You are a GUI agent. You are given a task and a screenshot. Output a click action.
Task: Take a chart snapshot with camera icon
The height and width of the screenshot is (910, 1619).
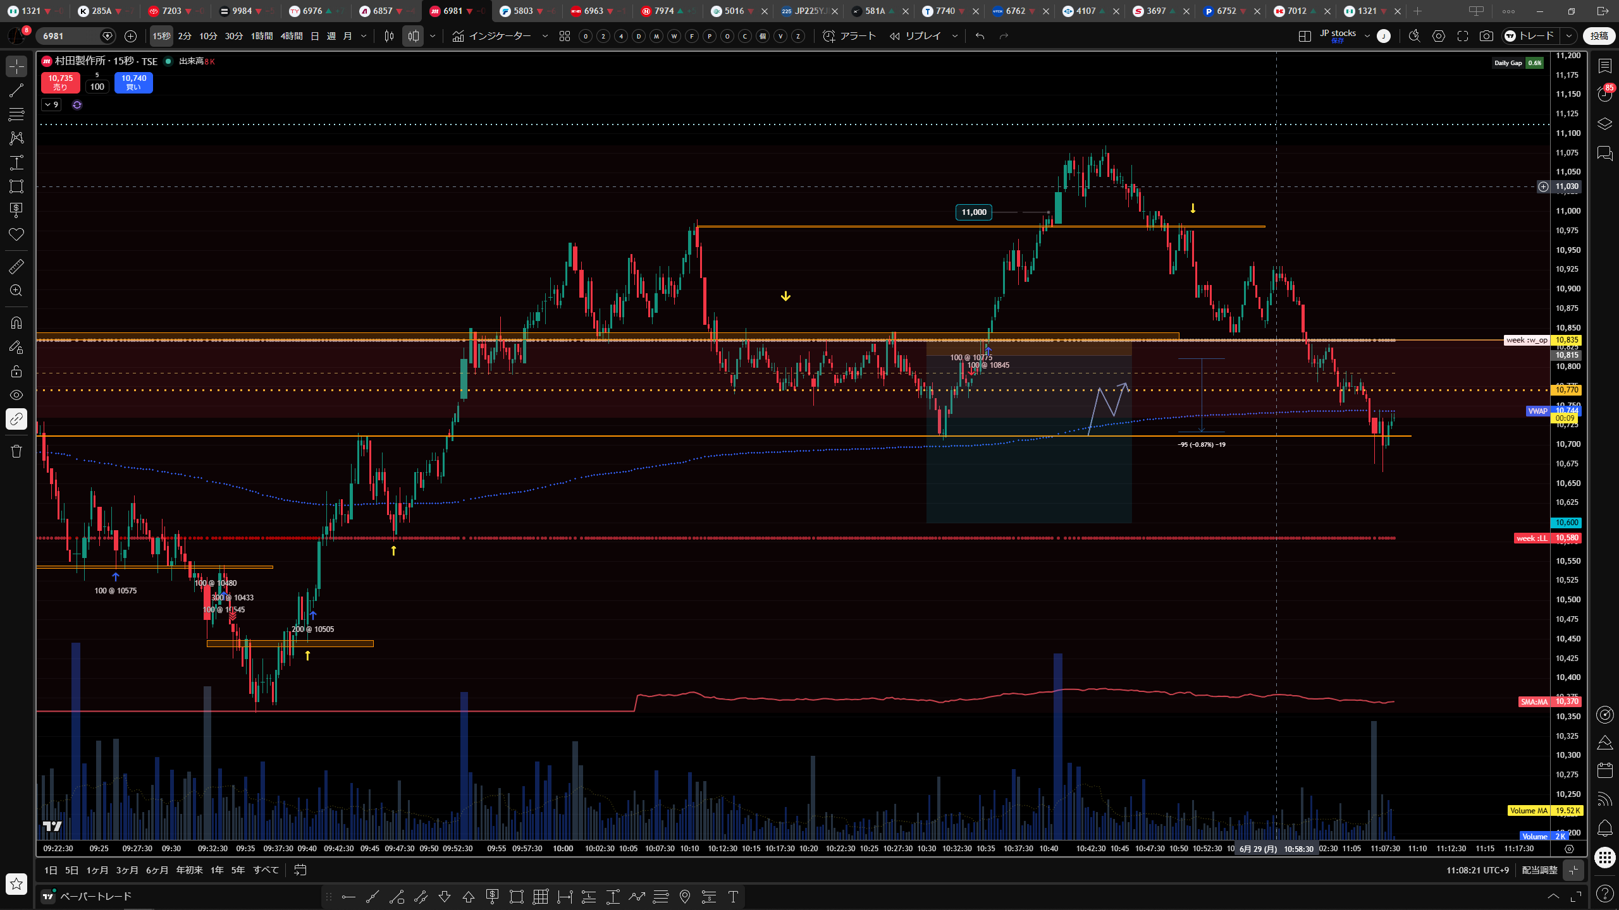(x=1486, y=36)
